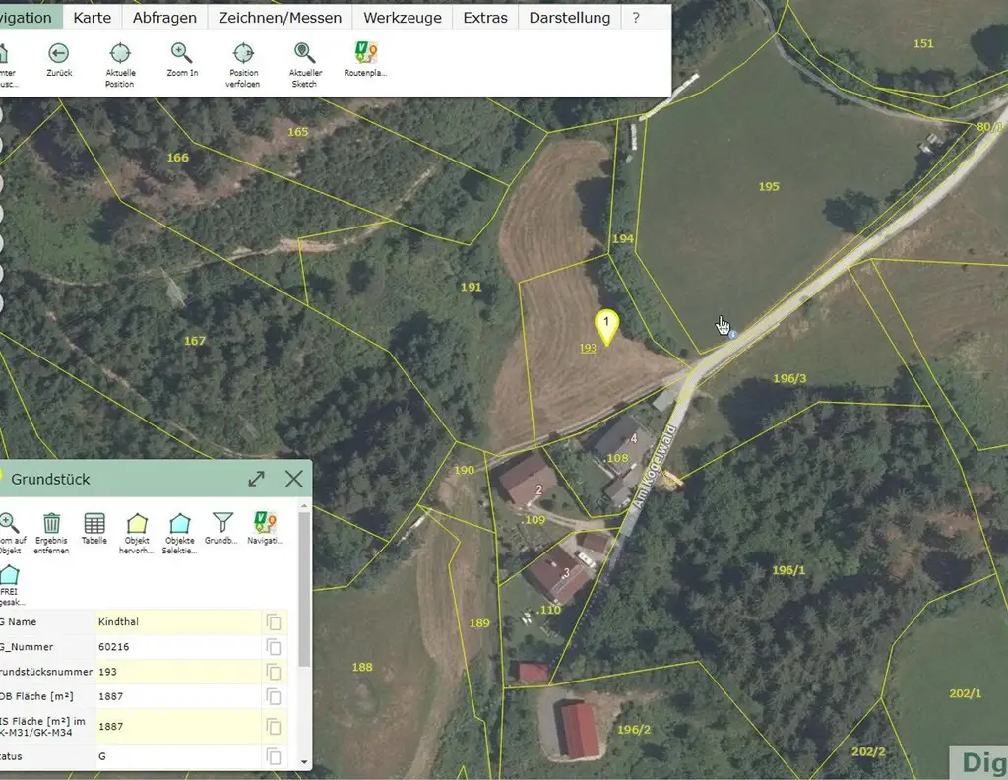Click the scroll-down arrow in Grundstück panel
Image resolution: width=1008 pixels, height=780 pixels.
(305, 762)
